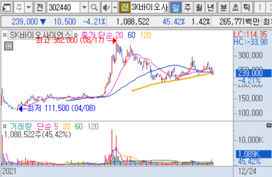Screen dimensions: 272x177
Task: Click the gray volume 120 average legend
Action: tap(93, 126)
